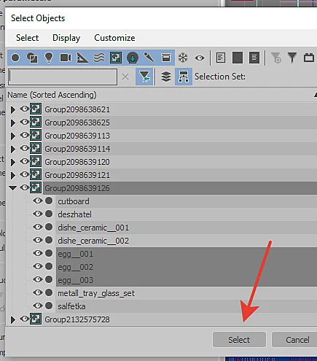317x361 pixels.
Task: Toggle visibility of salfetka object
Action: pyautogui.click(x=38, y=306)
